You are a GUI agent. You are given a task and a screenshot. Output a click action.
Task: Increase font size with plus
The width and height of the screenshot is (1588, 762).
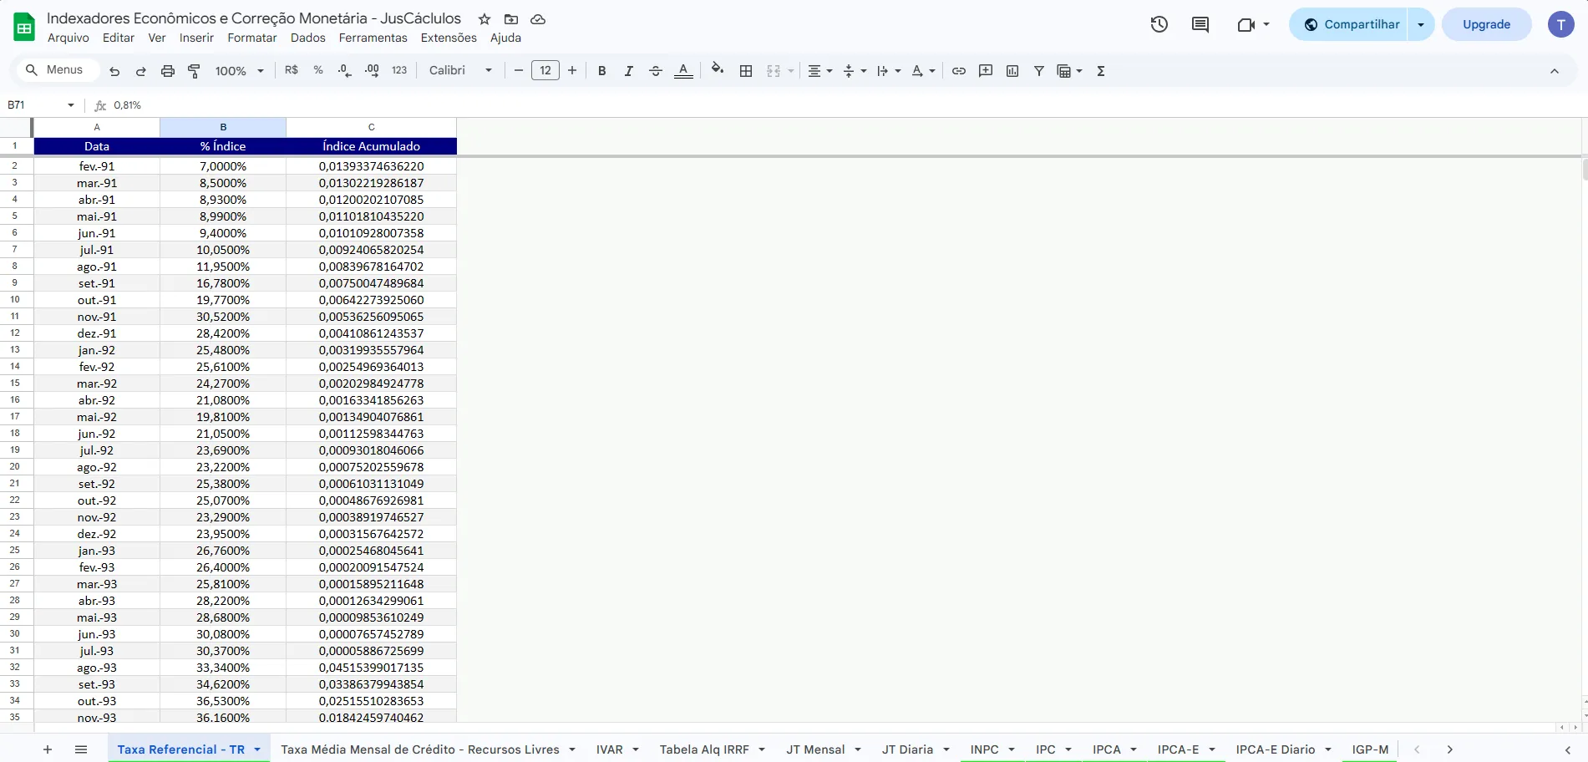click(572, 70)
